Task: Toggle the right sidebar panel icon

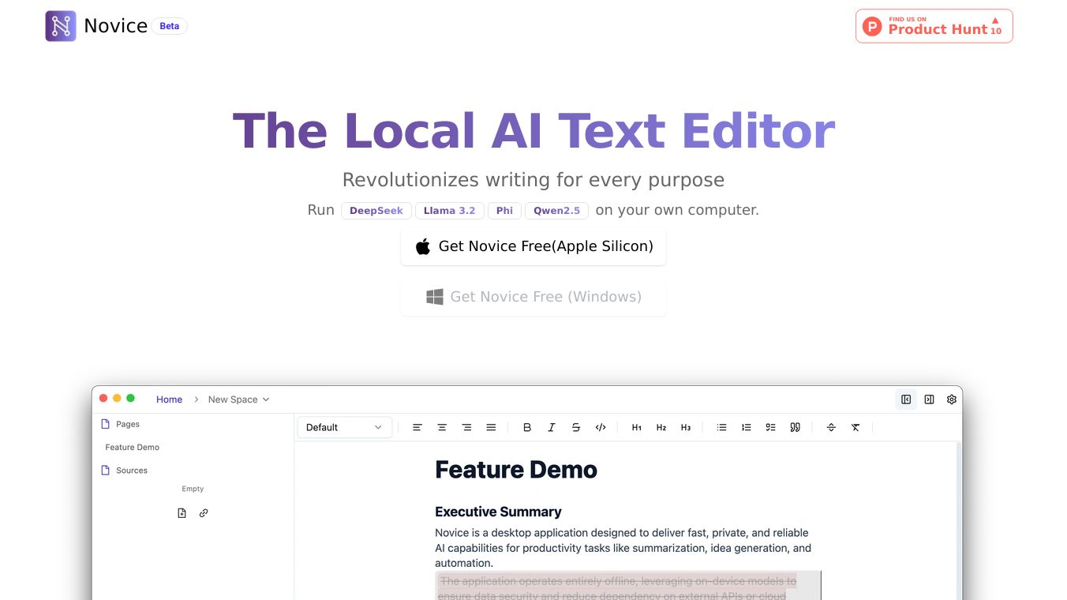Action: 929,399
